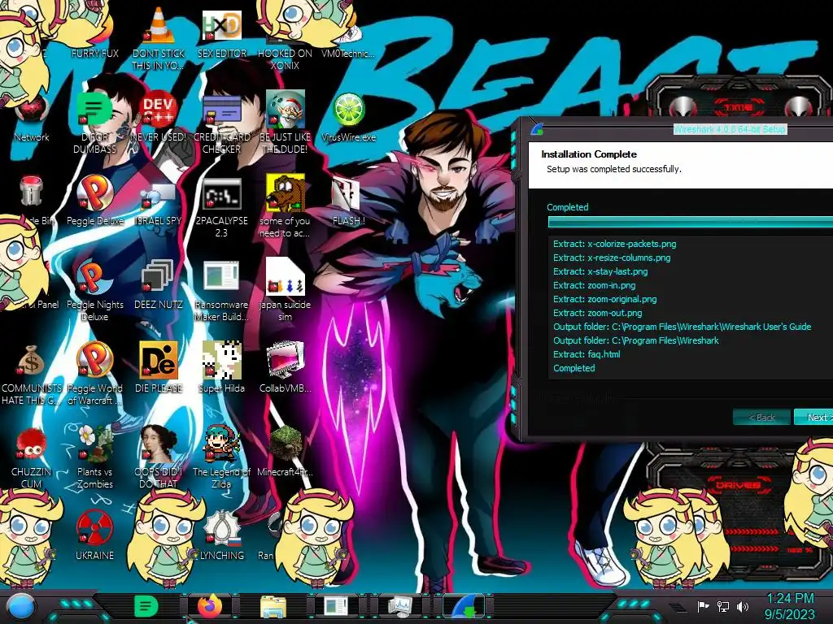Open the volume speaker tray icon

(x=742, y=606)
